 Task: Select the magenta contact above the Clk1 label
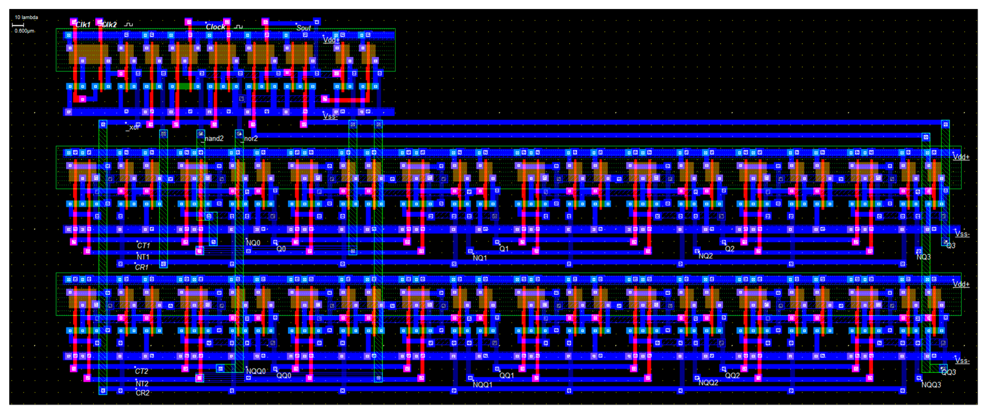[73, 22]
